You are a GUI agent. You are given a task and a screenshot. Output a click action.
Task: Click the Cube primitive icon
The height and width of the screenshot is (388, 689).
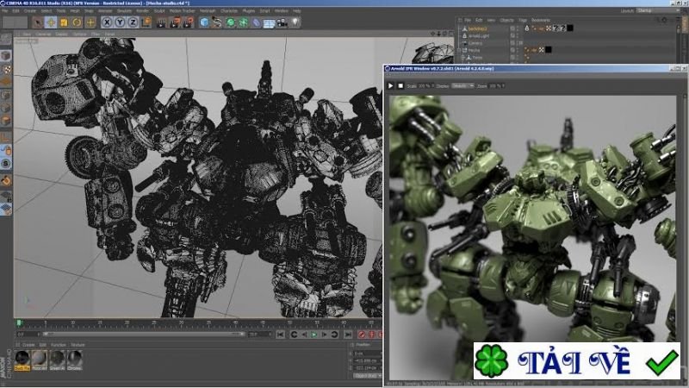point(204,22)
